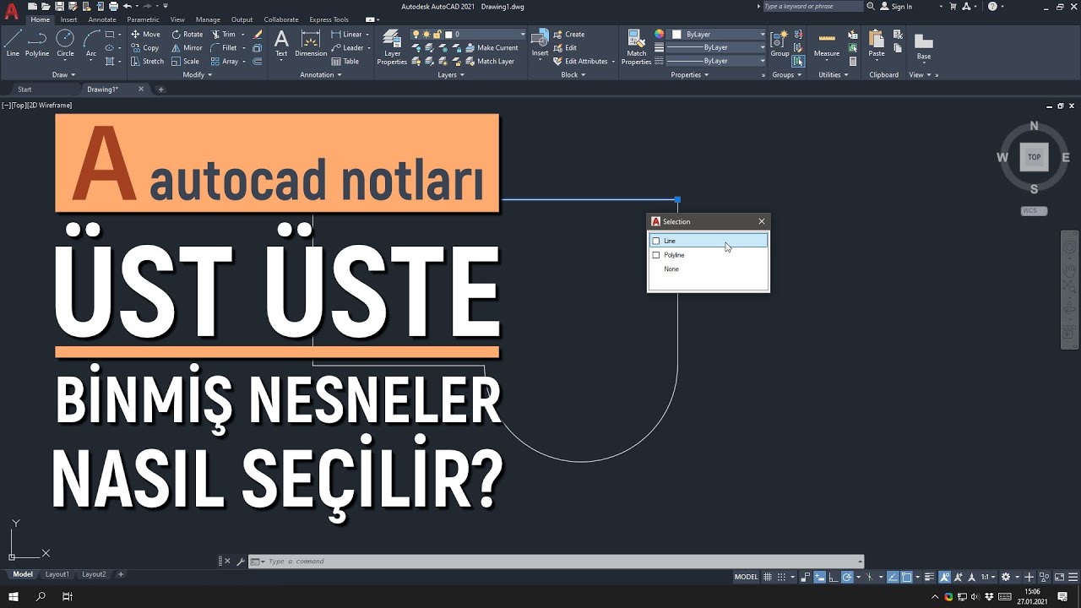This screenshot has width=1081, height=608.
Task: Open the AutoCAD application menu logo
Action: [11, 12]
